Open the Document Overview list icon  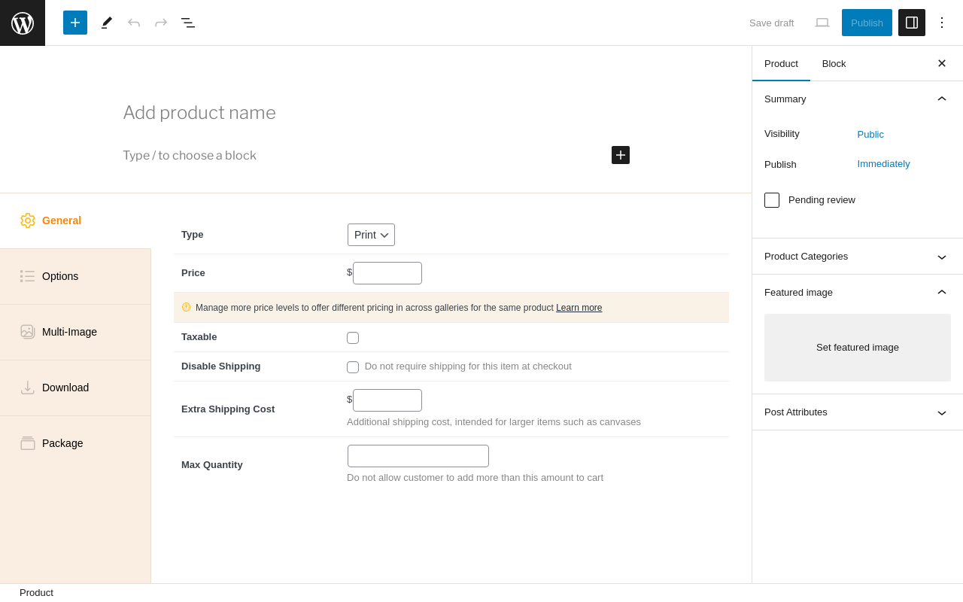tap(188, 23)
